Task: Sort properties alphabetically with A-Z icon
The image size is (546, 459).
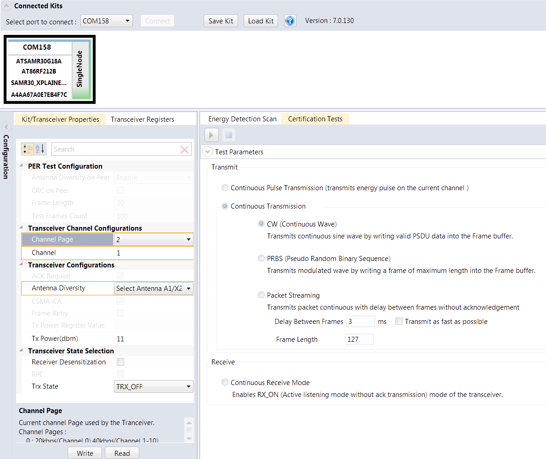Action: 40,149
